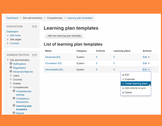Click the gear icon beside Advanced features
The height and width of the screenshot is (126, 162).
(x=11, y=71)
